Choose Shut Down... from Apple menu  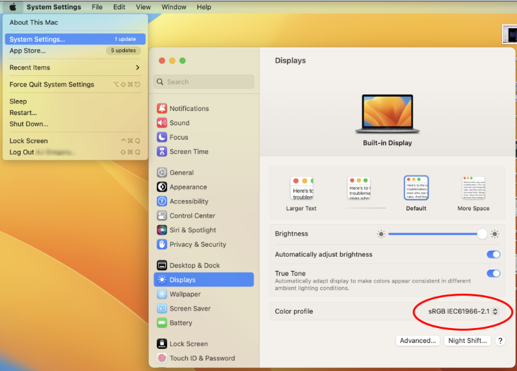coord(75,124)
